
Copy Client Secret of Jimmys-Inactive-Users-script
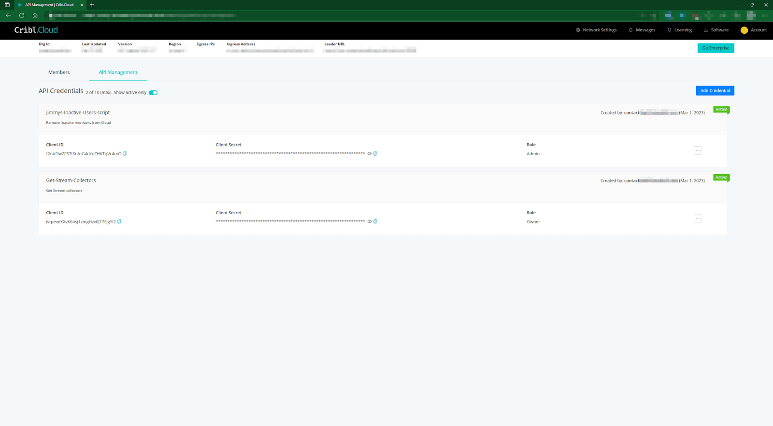click(375, 154)
